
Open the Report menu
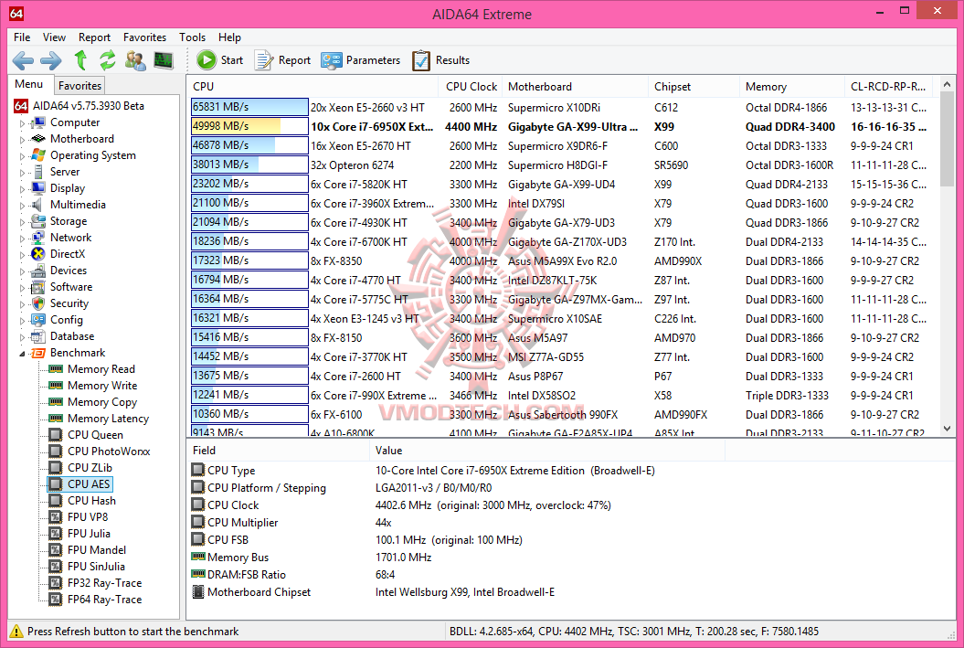point(94,37)
